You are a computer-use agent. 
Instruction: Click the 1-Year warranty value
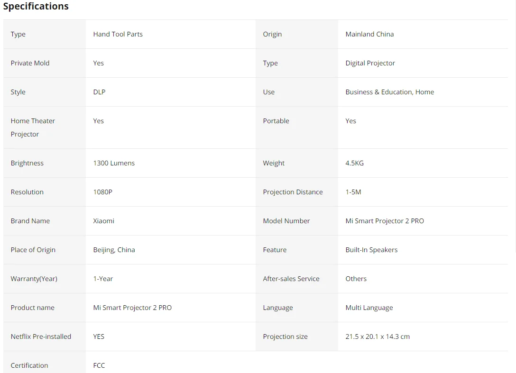(103, 279)
